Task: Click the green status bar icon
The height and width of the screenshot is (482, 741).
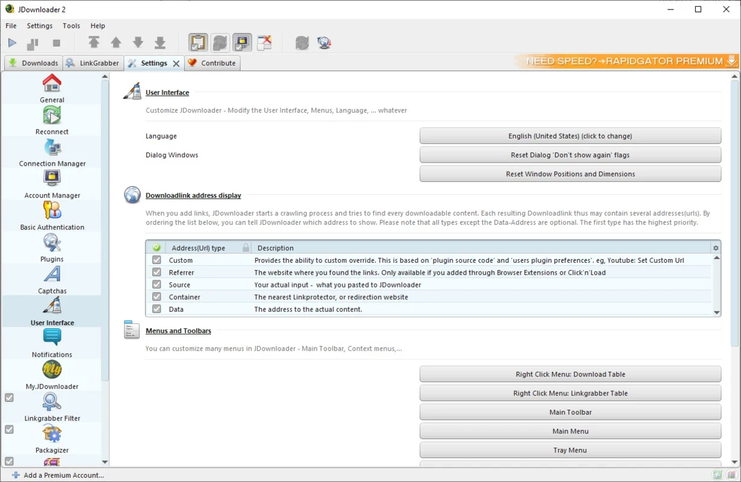Action: (717, 475)
